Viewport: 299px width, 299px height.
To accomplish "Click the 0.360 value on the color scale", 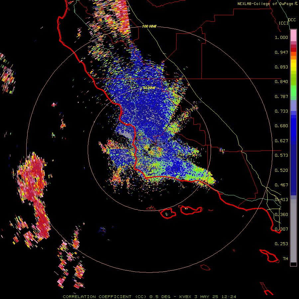I will pyautogui.click(x=281, y=215).
